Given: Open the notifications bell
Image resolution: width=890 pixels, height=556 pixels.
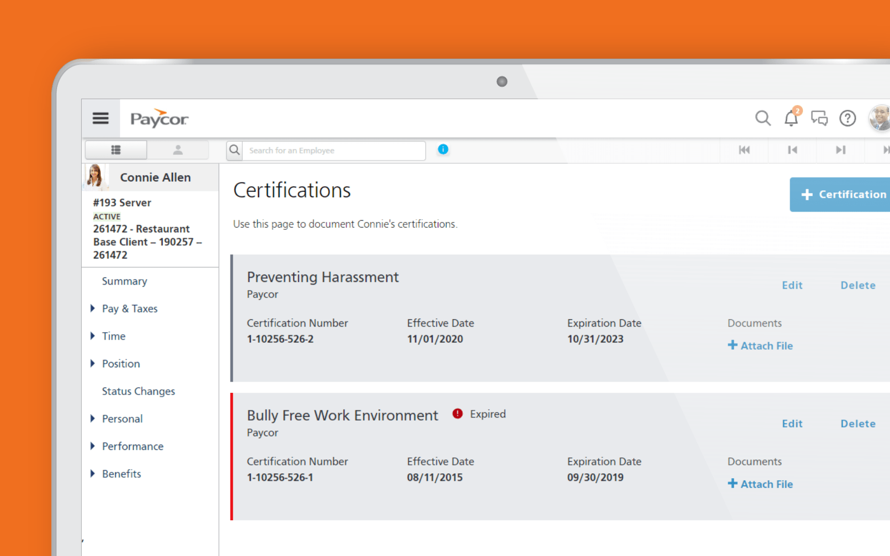Looking at the screenshot, I should pos(791,117).
